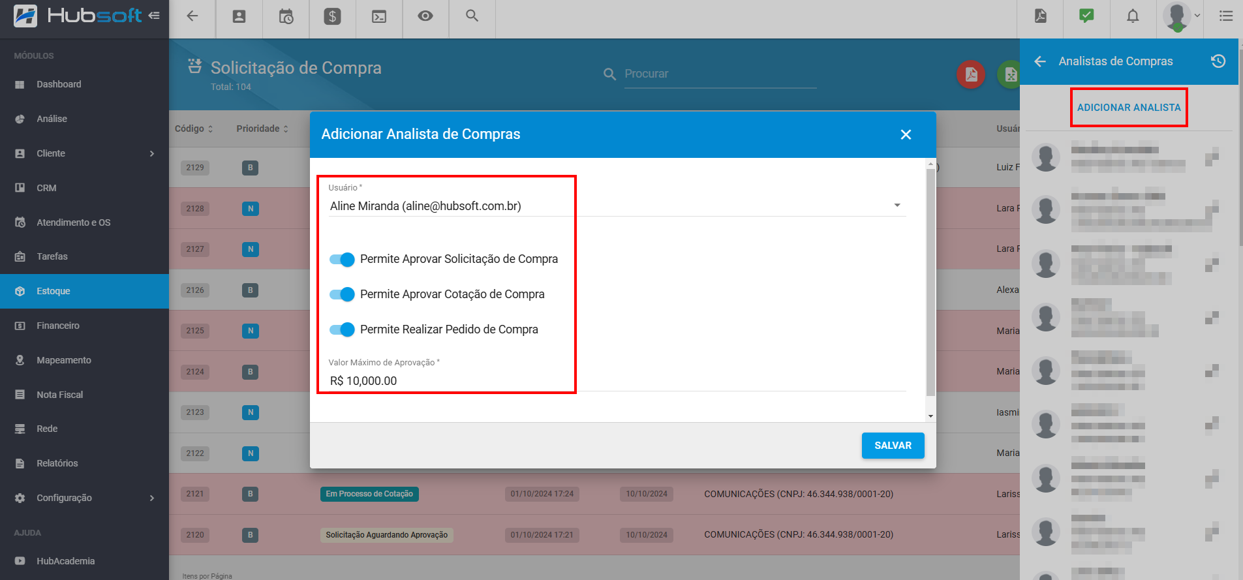
Task: Open the Relatórios module
Action: (84, 463)
